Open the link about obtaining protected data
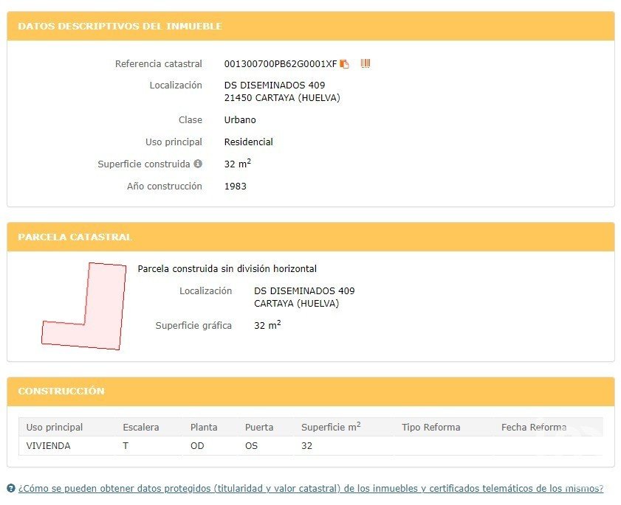This screenshot has height=505, width=621. point(310,488)
